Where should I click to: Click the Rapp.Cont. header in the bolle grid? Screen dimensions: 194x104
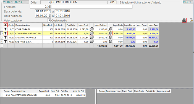pyautogui.click(x=44, y=91)
